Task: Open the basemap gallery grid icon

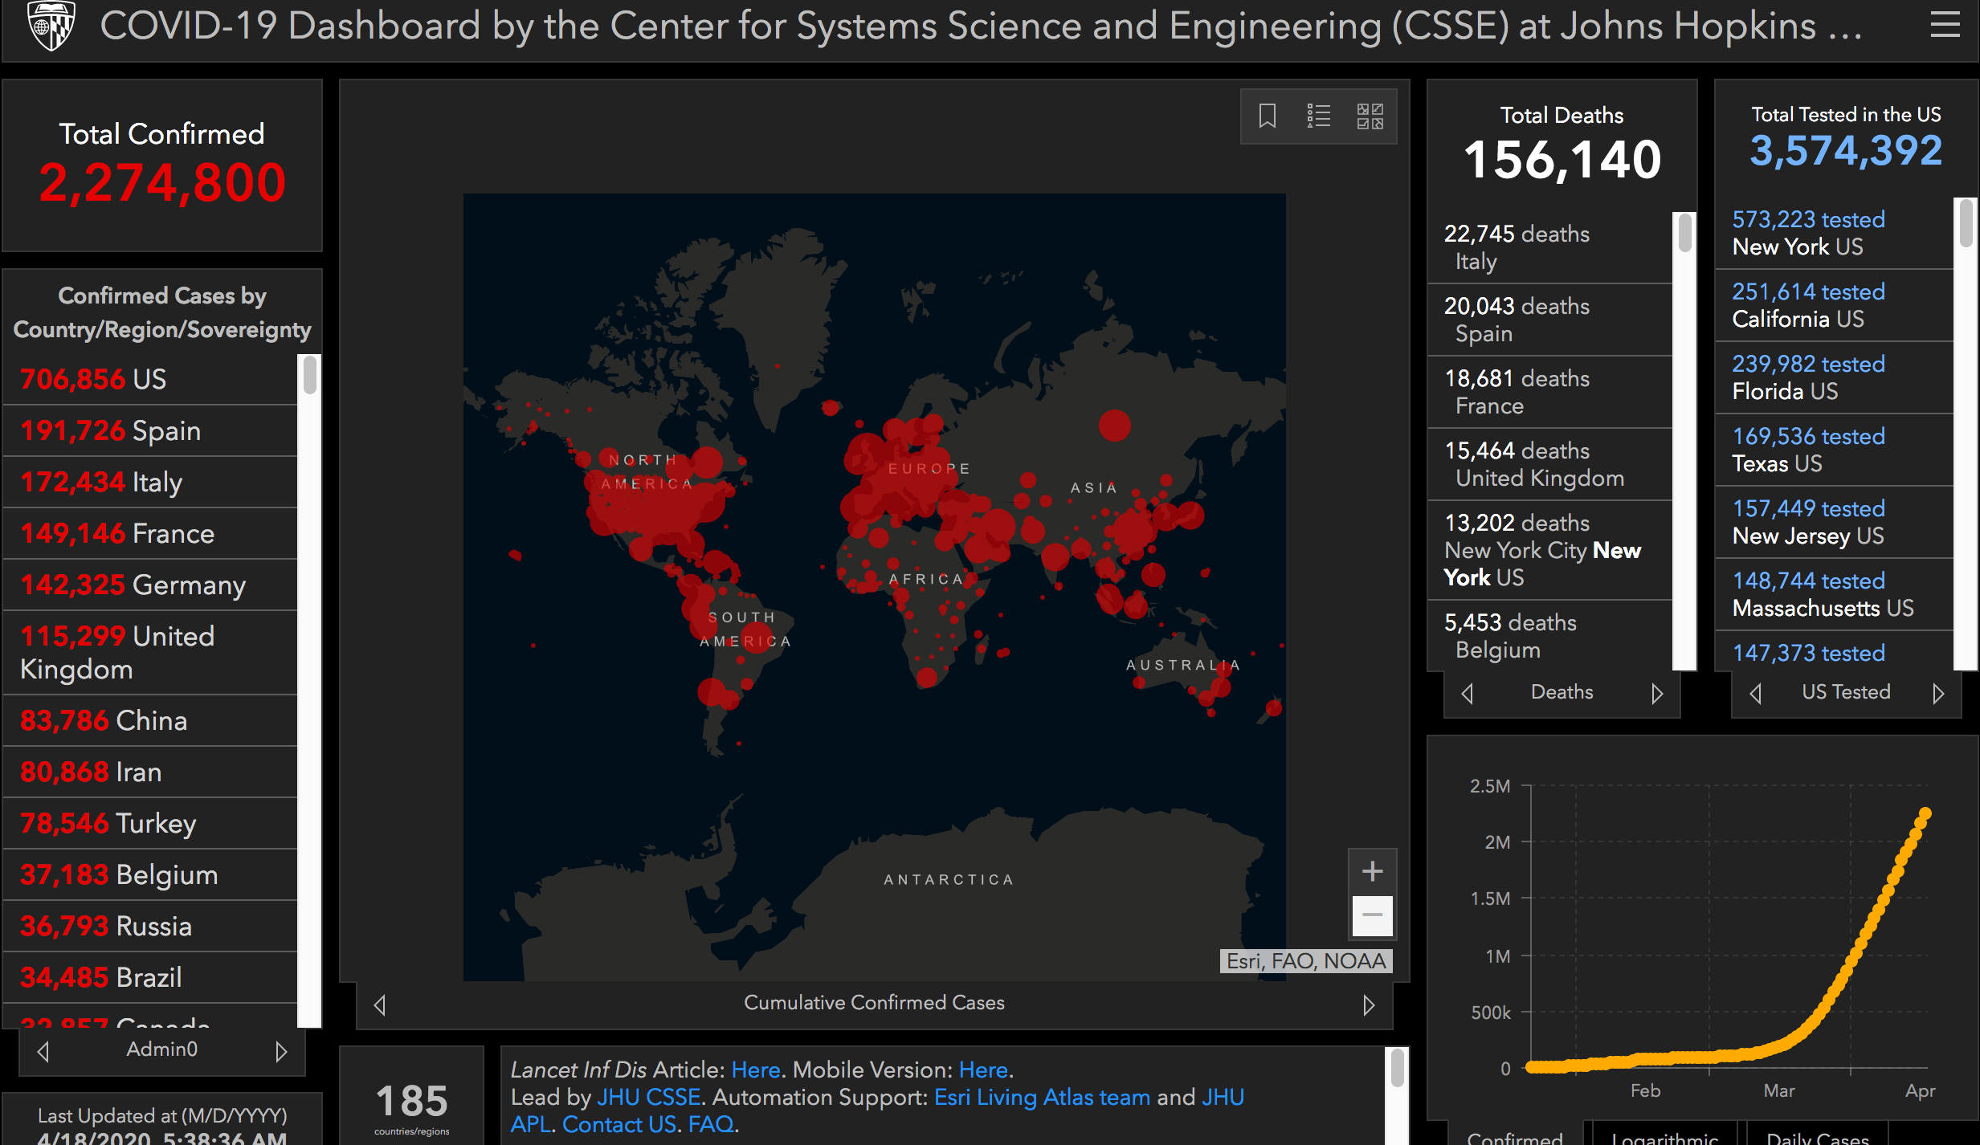Action: [1370, 116]
